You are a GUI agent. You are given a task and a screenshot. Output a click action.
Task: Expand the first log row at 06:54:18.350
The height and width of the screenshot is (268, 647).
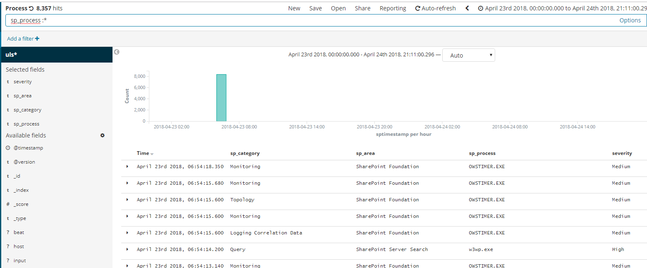(x=127, y=167)
